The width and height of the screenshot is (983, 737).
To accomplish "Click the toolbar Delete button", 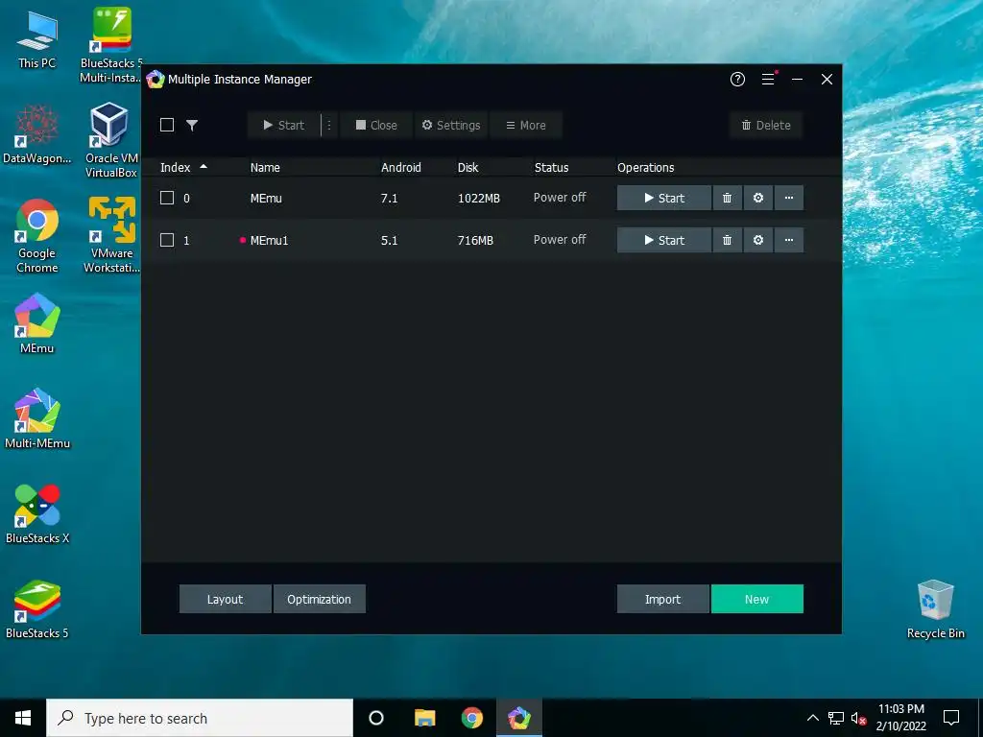I will 766,125.
